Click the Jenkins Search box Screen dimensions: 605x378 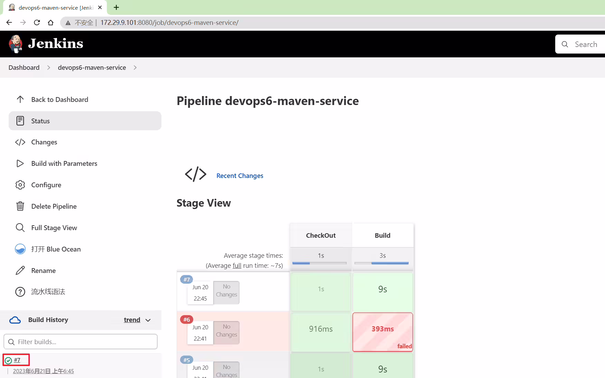581,44
